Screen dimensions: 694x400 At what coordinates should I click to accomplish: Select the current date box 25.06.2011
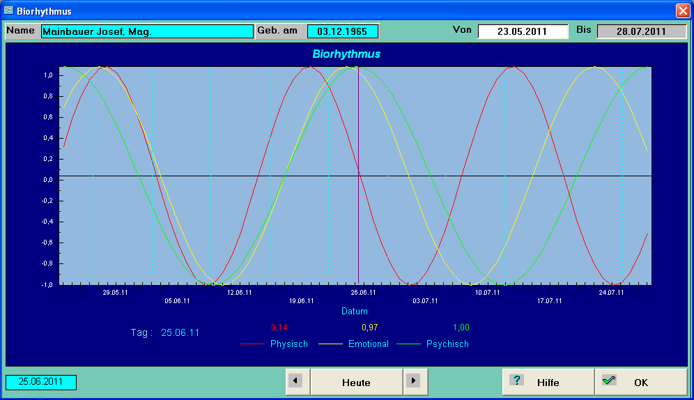pyautogui.click(x=41, y=383)
